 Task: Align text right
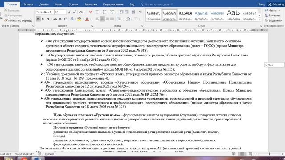(x=107, y=19)
